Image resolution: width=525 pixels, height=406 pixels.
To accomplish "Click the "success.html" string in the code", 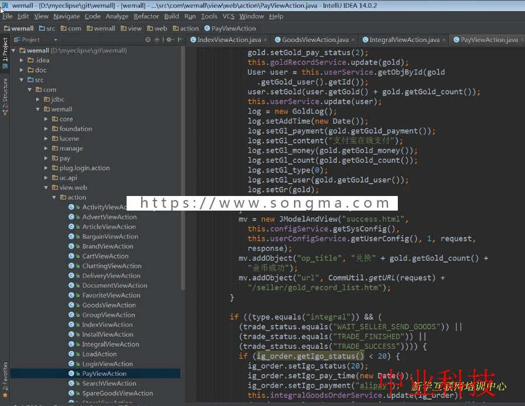I will coord(373,219).
